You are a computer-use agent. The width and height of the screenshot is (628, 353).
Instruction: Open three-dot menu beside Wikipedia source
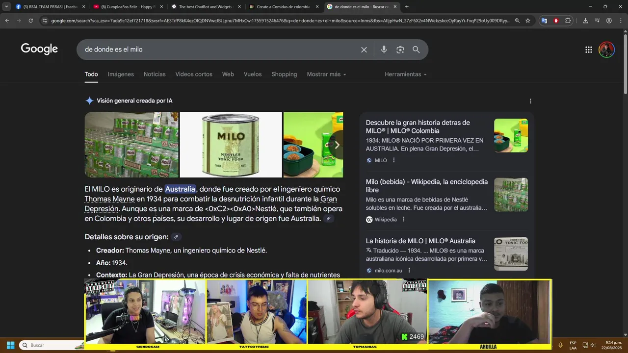pyautogui.click(x=404, y=220)
